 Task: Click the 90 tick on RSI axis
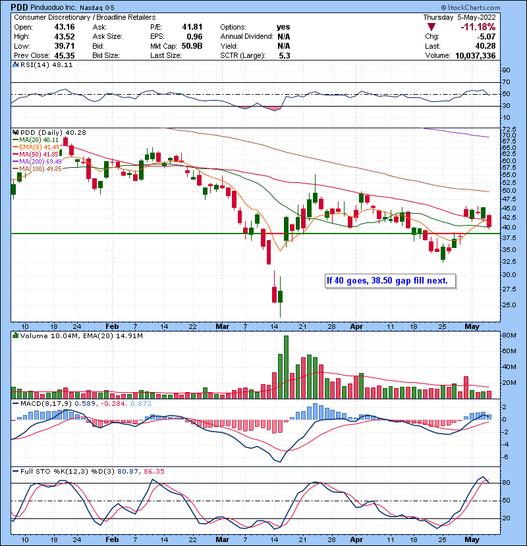pyautogui.click(x=506, y=70)
